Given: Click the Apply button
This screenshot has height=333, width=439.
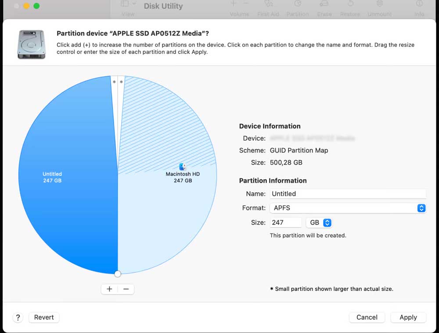Looking at the screenshot, I should coord(408,317).
